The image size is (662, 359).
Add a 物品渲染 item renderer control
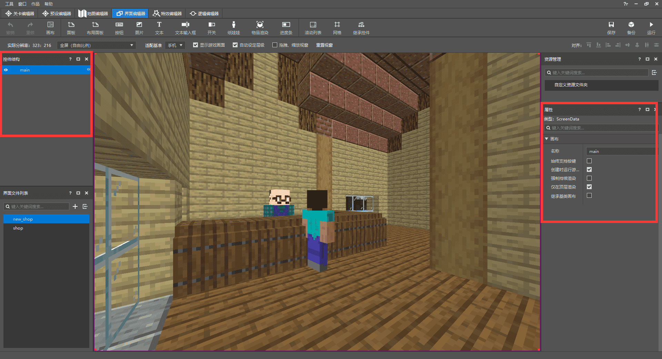point(260,28)
